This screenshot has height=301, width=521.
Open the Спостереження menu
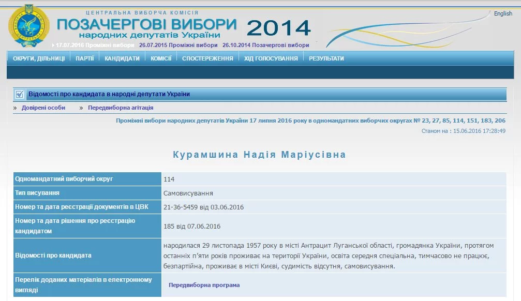click(x=207, y=58)
